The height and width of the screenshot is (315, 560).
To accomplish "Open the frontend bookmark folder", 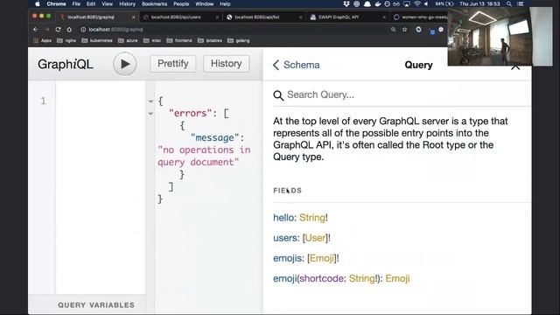I will tap(179, 41).
